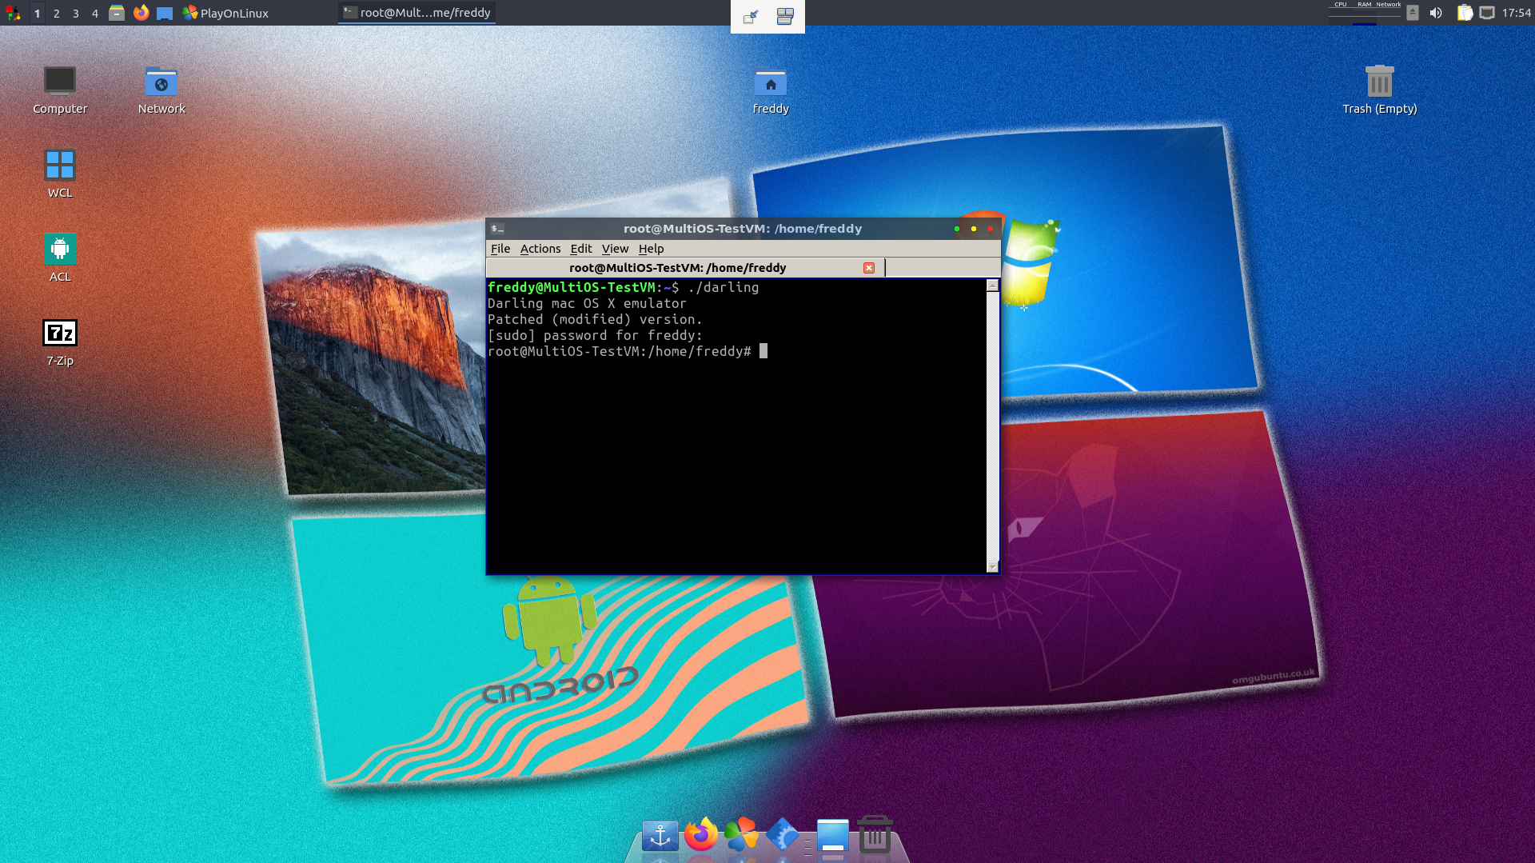Switch to workspace 2 in the pager
Image resolution: width=1535 pixels, height=863 pixels.
point(56,13)
